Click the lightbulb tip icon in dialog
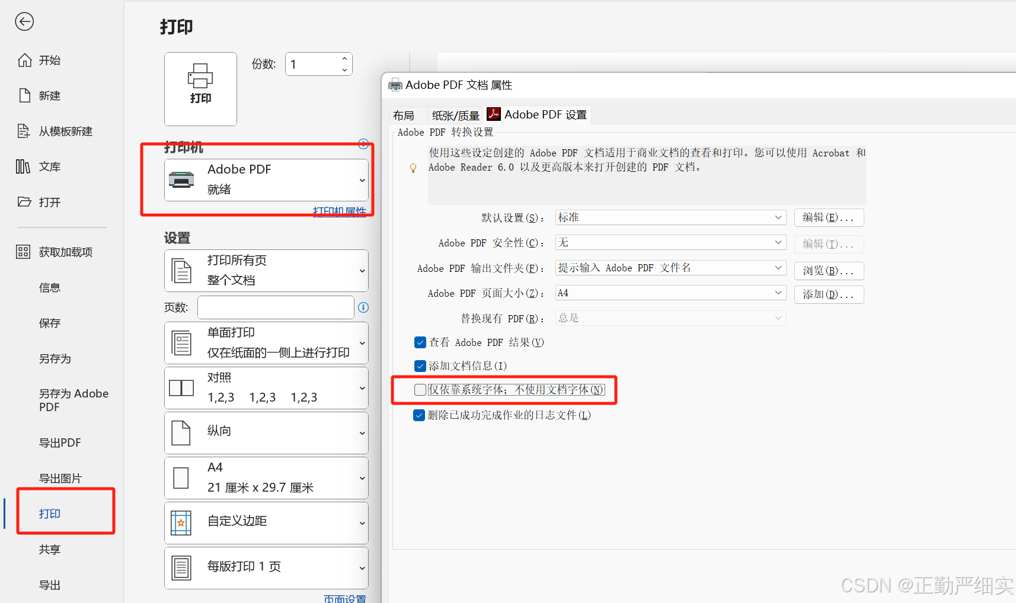Image resolution: width=1016 pixels, height=603 pixels. pos(413,168)
